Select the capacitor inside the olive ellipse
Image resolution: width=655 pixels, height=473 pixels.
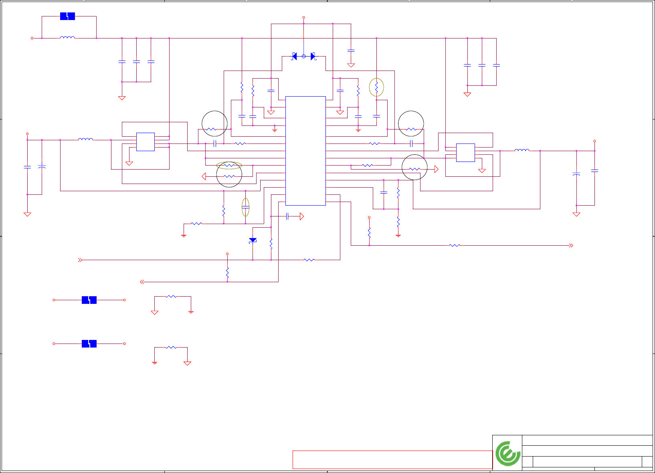coord(245,207)
